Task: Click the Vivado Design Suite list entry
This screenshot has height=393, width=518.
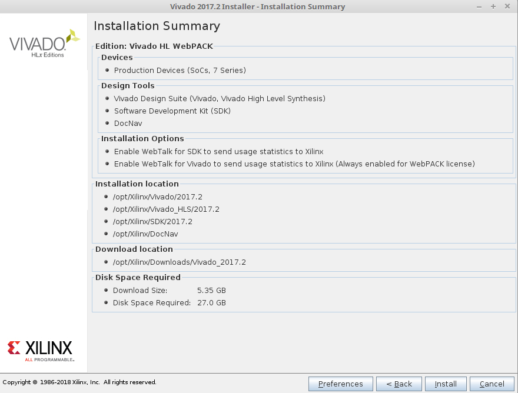Action: (220, 99)
